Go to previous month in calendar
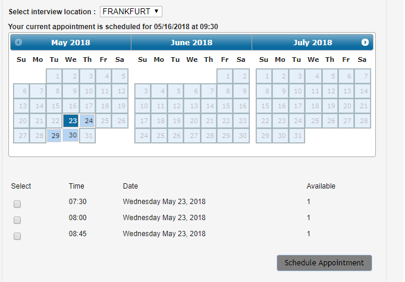This screenshot has height=282, width=405. [x=18, y=42]
